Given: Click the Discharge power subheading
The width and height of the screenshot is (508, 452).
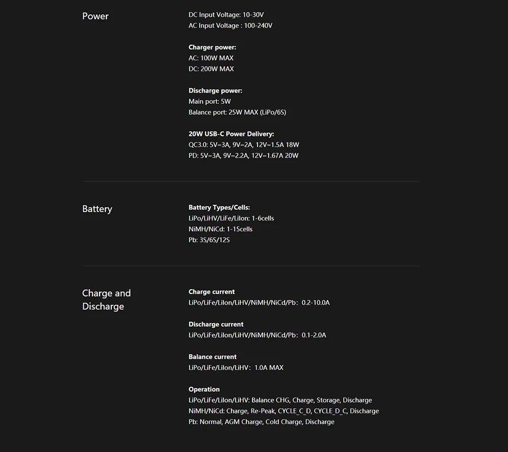Looking at the screenshot, I should point(215,91).
